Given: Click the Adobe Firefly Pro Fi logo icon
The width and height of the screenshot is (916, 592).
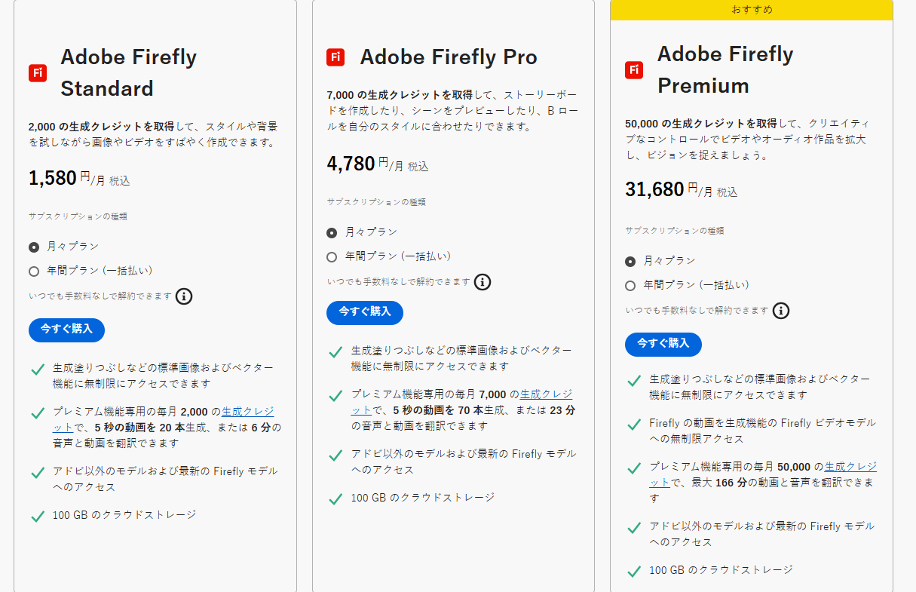Looking at the screenshot, I should pyautogui.click(x=335, y=56).
